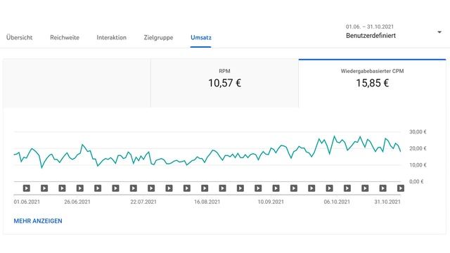
Task: Click the first video marker on timeline
Action: [x=27, y=188]
